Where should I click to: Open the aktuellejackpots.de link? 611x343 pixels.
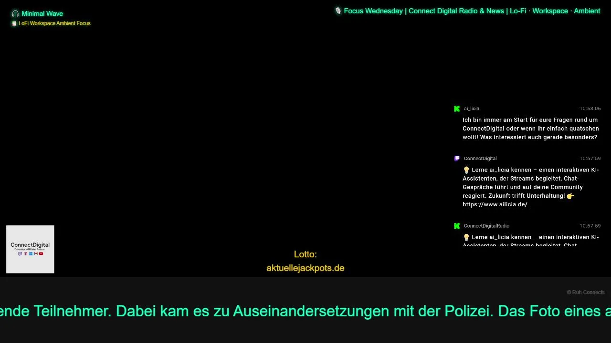pos(305,268)
